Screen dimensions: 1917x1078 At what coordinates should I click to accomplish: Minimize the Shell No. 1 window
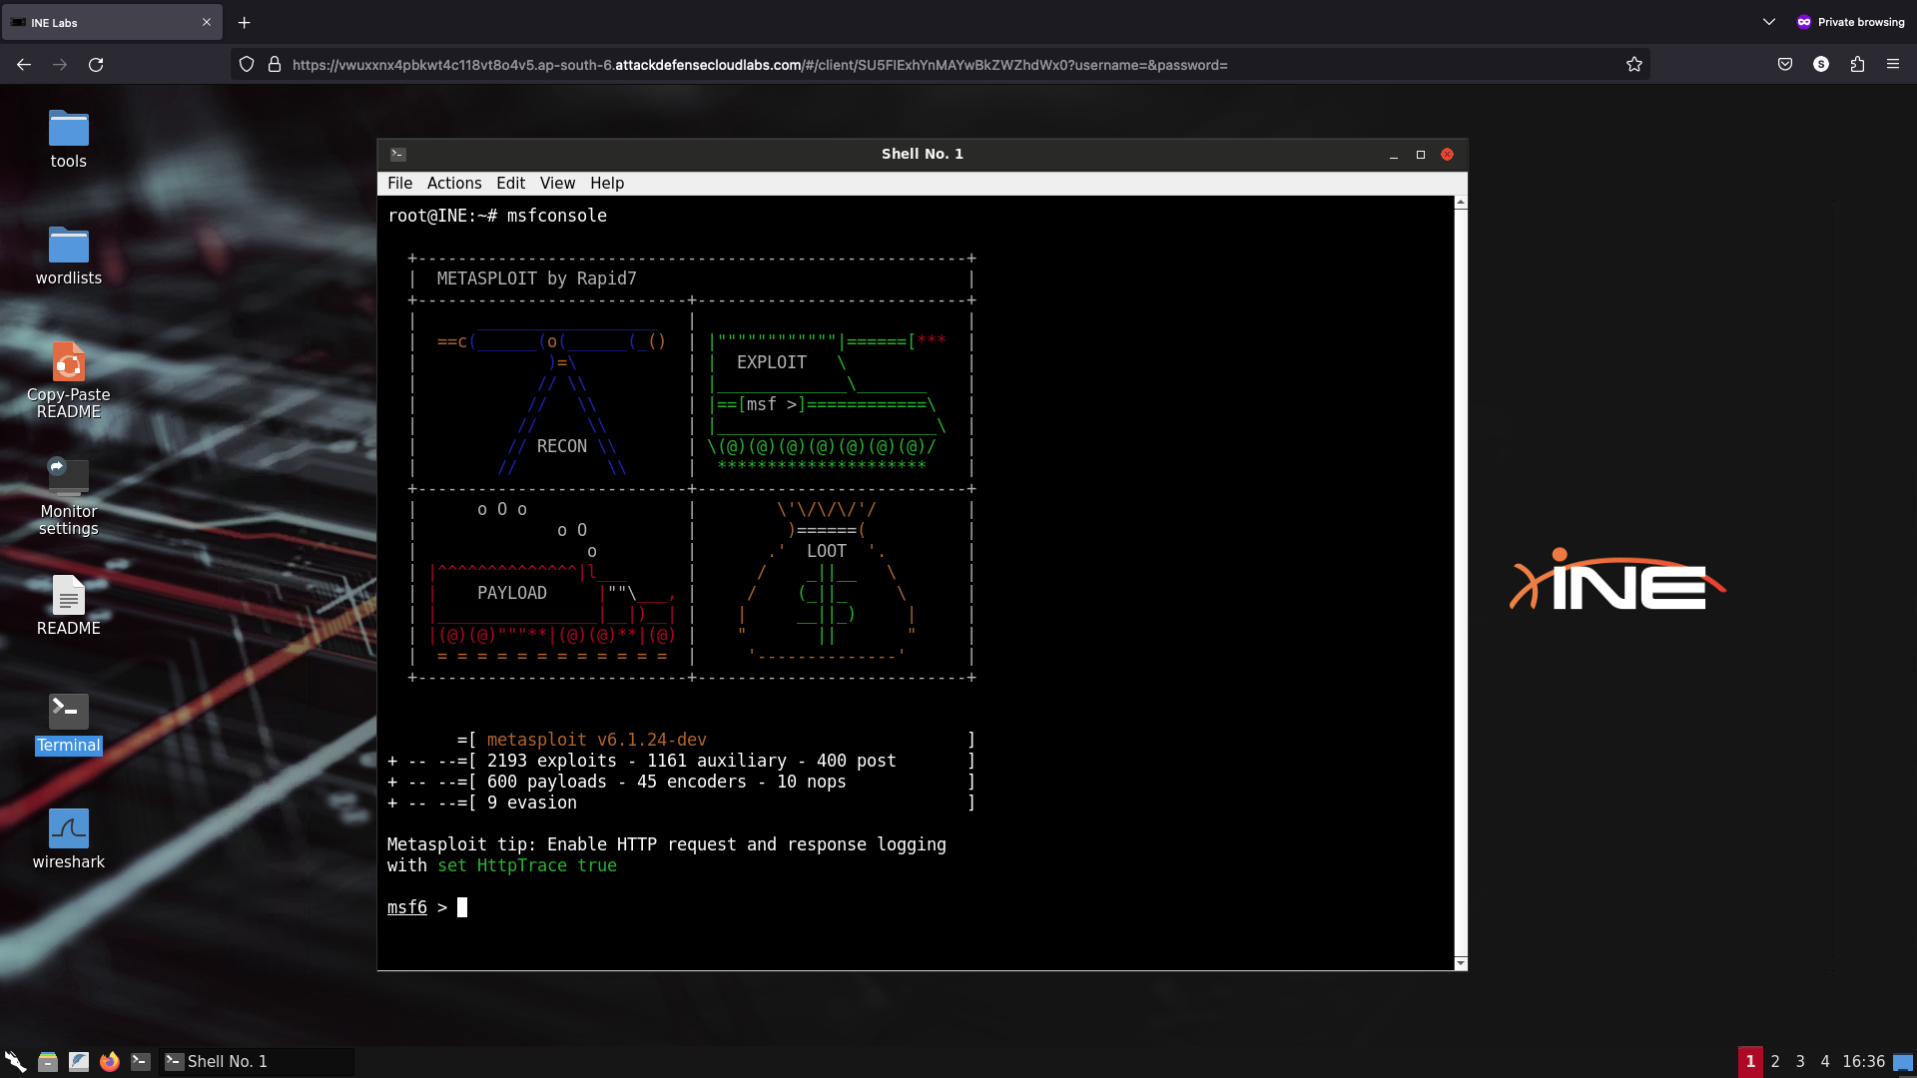tap(1394, 155)
